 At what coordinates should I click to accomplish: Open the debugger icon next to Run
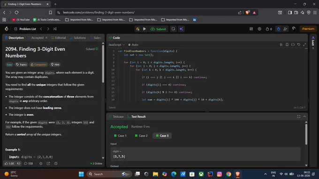[x=138, y=29]
